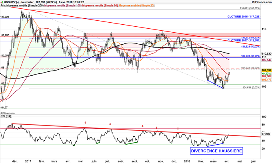Click the Fibonacci label '113,272 (61,80%)'

[251, 37]
